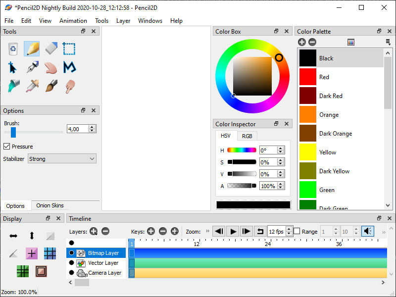Remove the current keyframe

pyautogui.click(x=163, y=231)
